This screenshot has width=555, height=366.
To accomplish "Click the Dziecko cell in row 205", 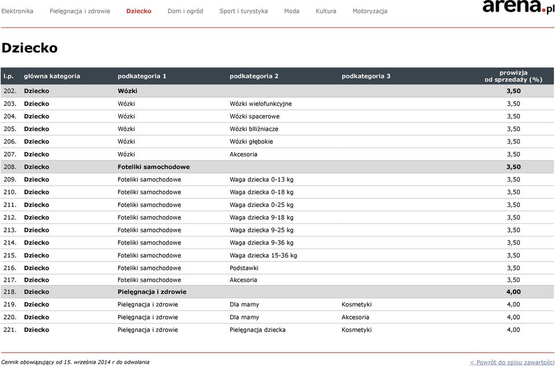I will coord(36,129).
